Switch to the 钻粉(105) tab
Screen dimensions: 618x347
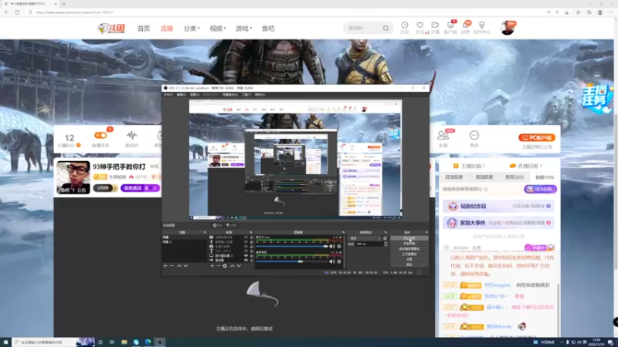tap(545, 177)
